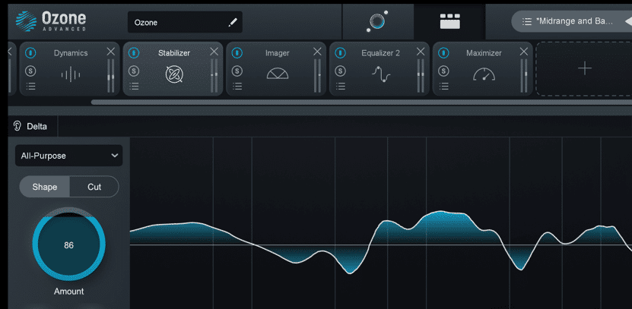Viewport: 632px width, 309px height.
Task: Click the Stabilizer module title
Action: tap(174, 52)
